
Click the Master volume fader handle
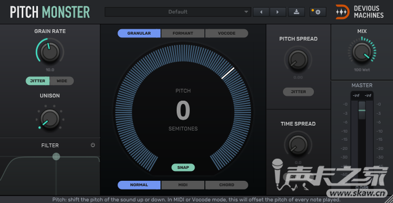pyautogui.click(x=362, y=110)
